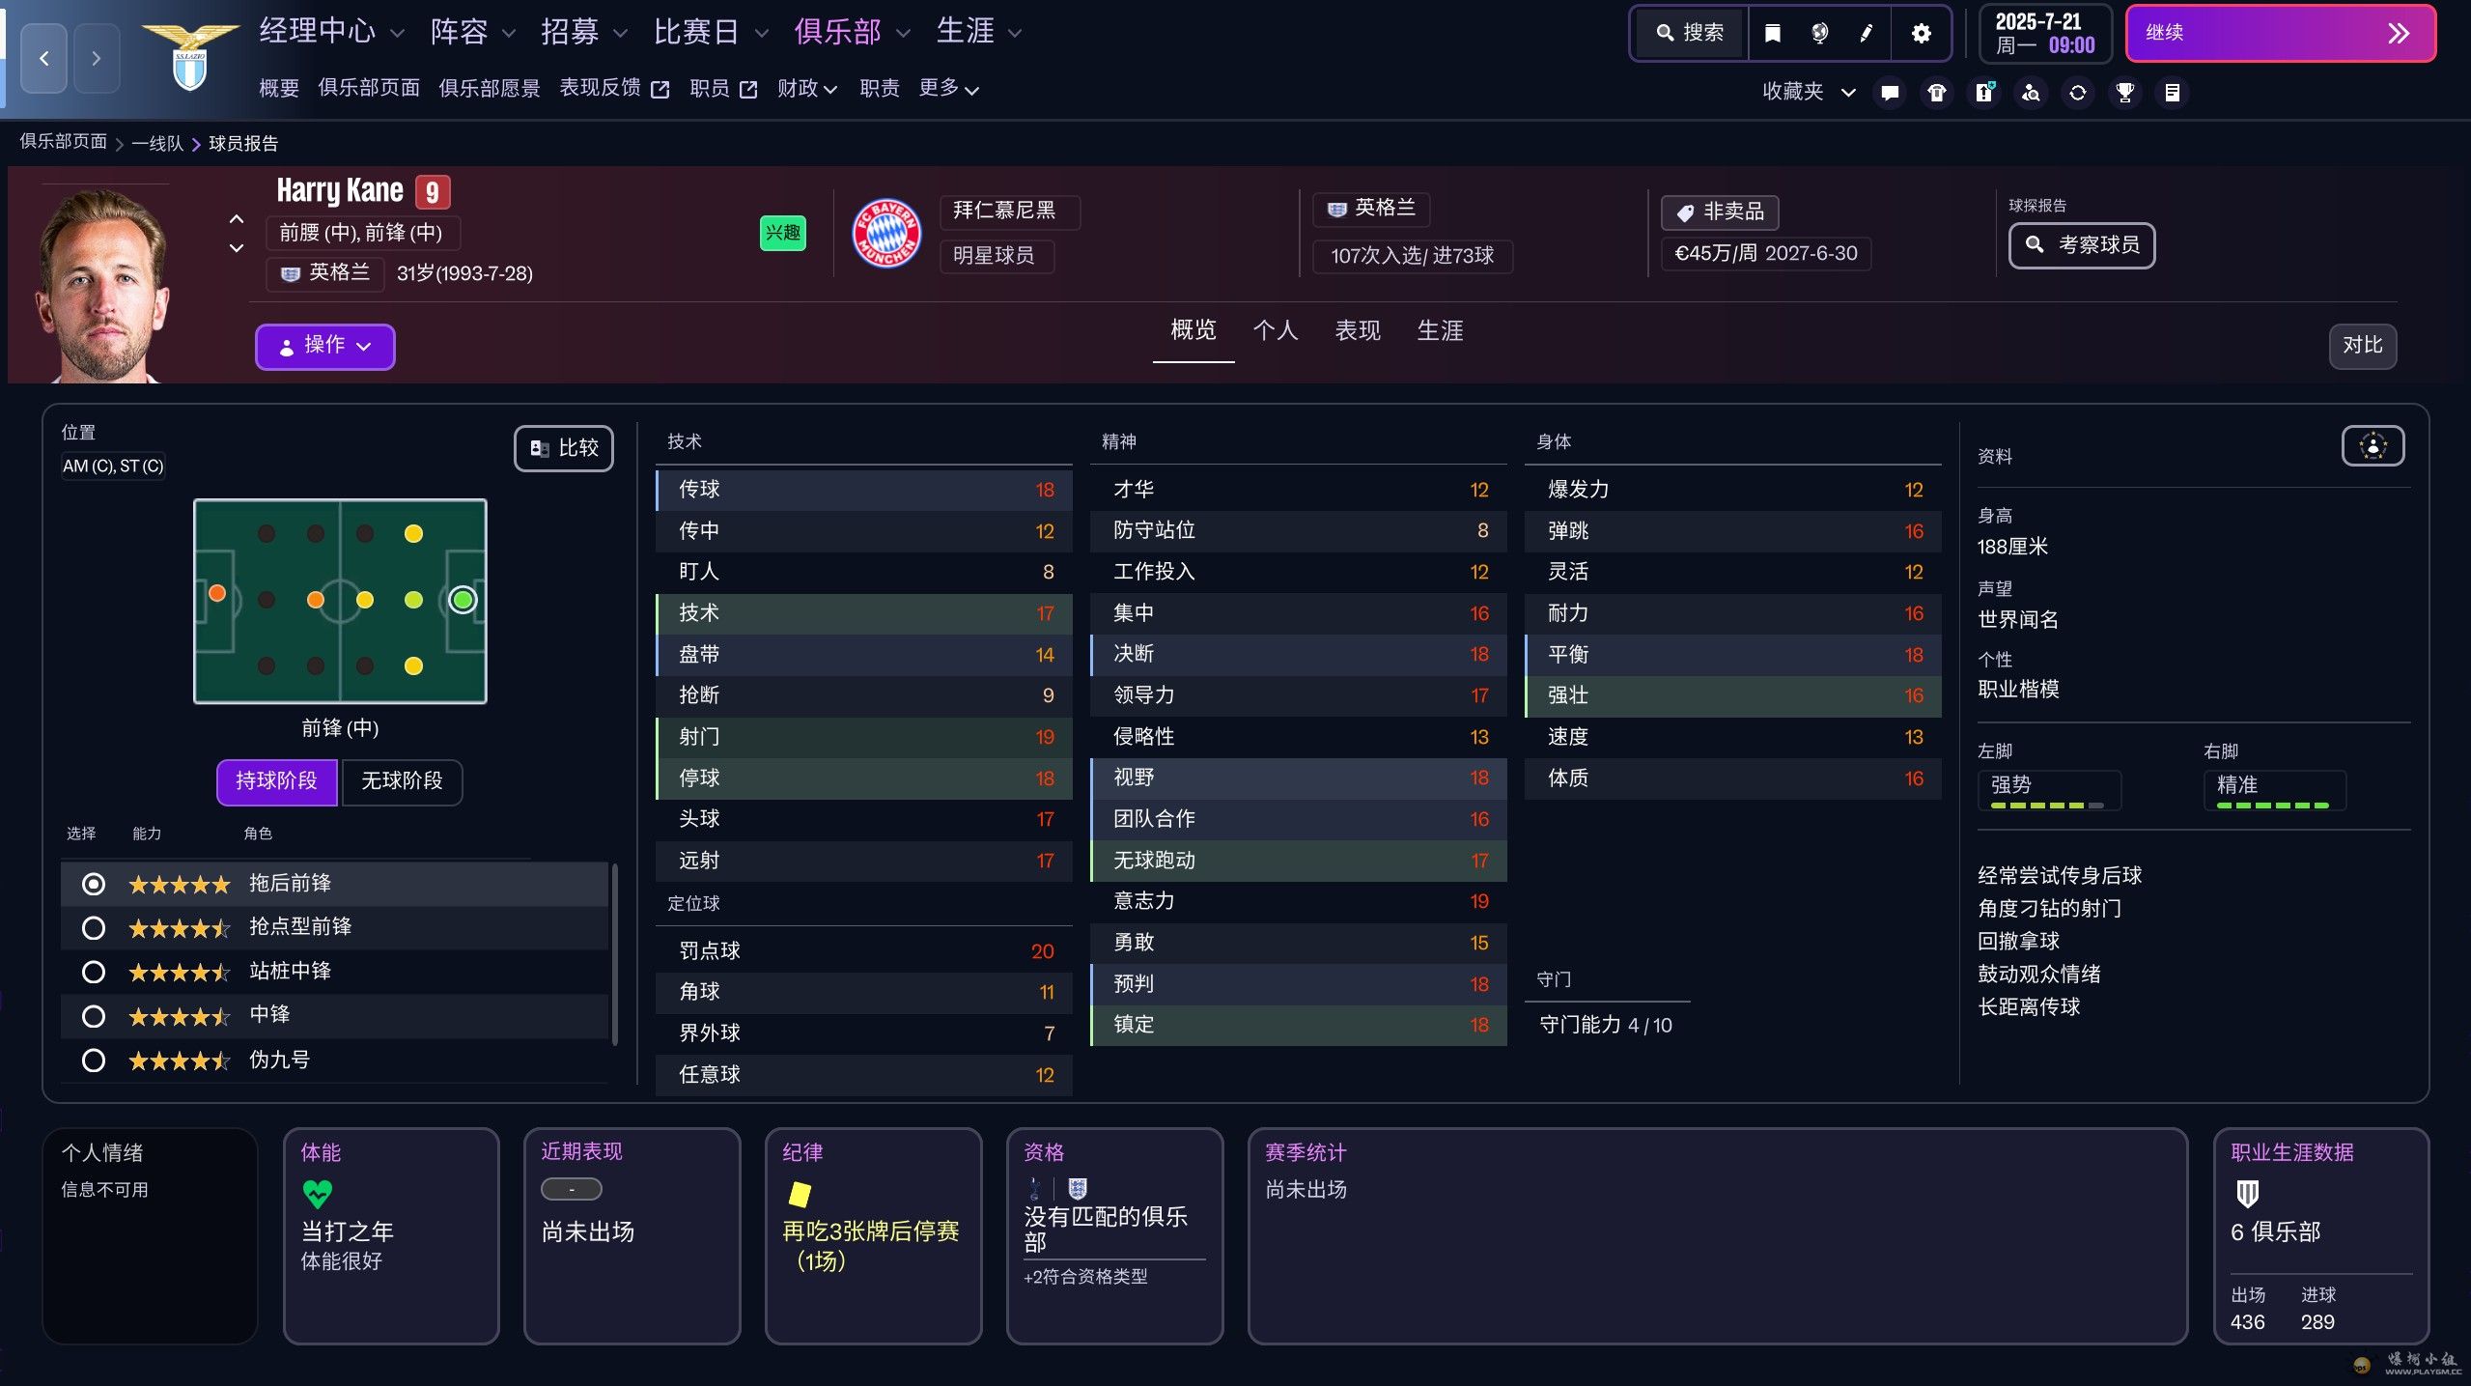Click the 考察球员 scout player button
The height and width of the screenshot is (1386, 2471).
pyautogui.click(x=2082, y=245)
